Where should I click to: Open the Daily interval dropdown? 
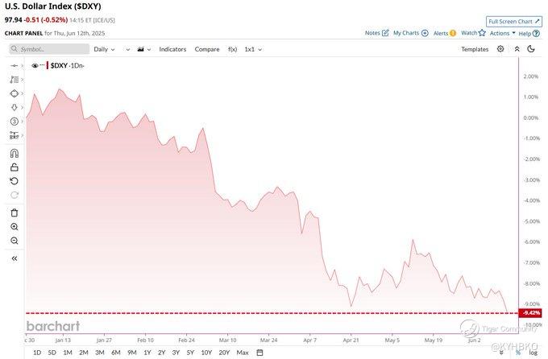(104, 49)
